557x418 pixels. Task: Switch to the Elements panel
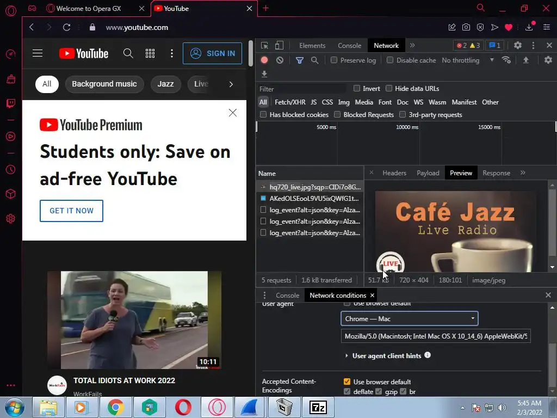coord(312,46)
